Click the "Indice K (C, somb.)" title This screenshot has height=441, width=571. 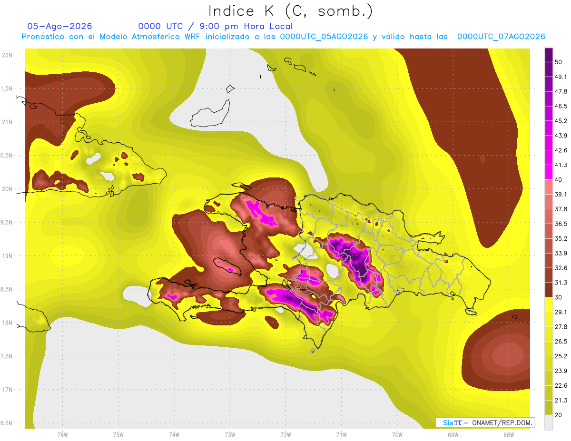pos(291,11)
